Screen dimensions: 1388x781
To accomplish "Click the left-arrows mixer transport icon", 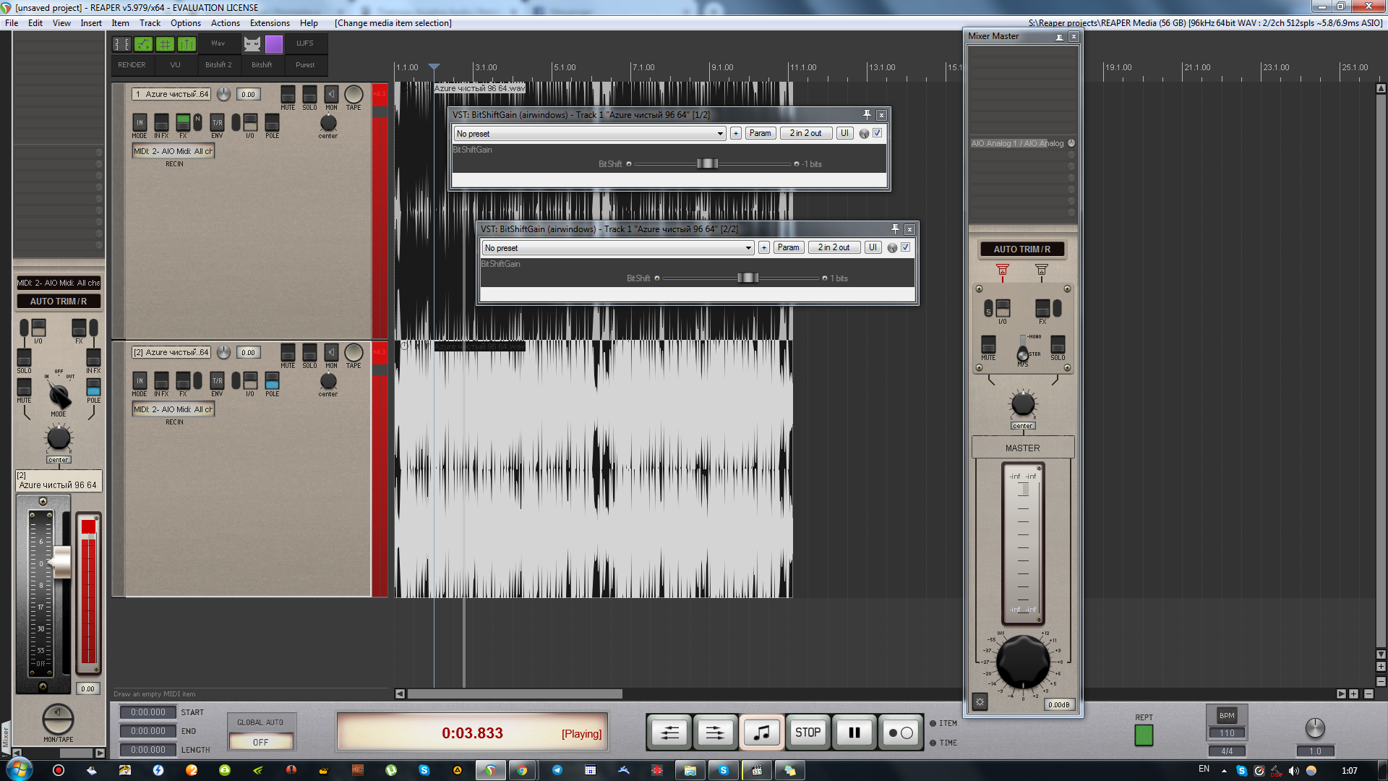I will pos(669,733).
